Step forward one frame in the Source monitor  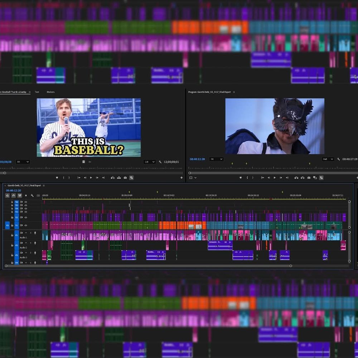click(x=97, y=178)
